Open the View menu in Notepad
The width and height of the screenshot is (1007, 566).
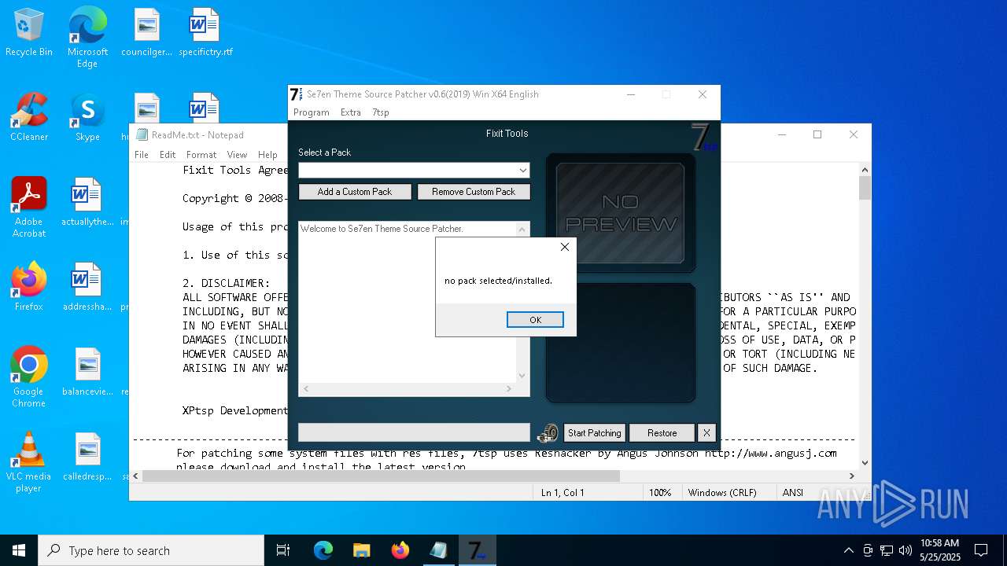pos(237,155)
